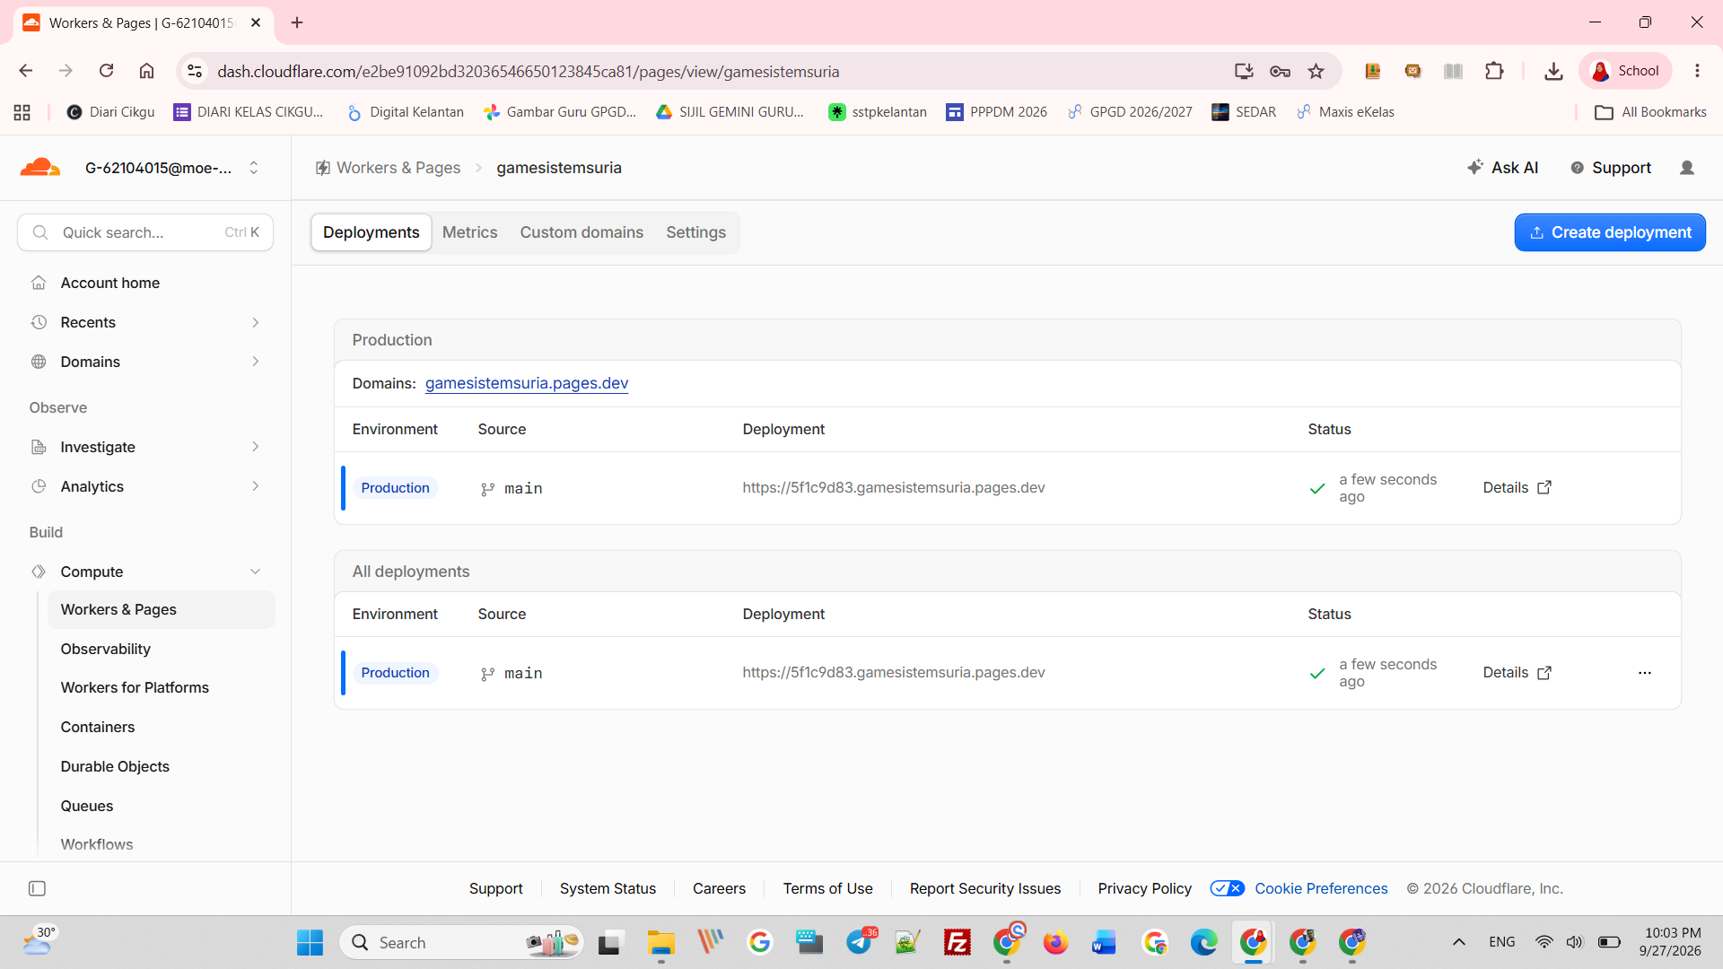Open the browser Extensions puzzle icon
The width and height of the screenshot is (1723, 969).
click(x=1494, y=71)
